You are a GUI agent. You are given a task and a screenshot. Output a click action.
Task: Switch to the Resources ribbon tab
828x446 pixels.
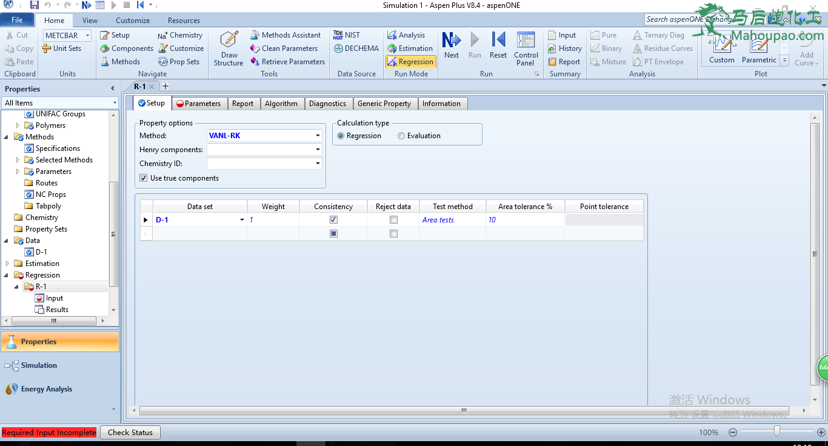(184, 20)
